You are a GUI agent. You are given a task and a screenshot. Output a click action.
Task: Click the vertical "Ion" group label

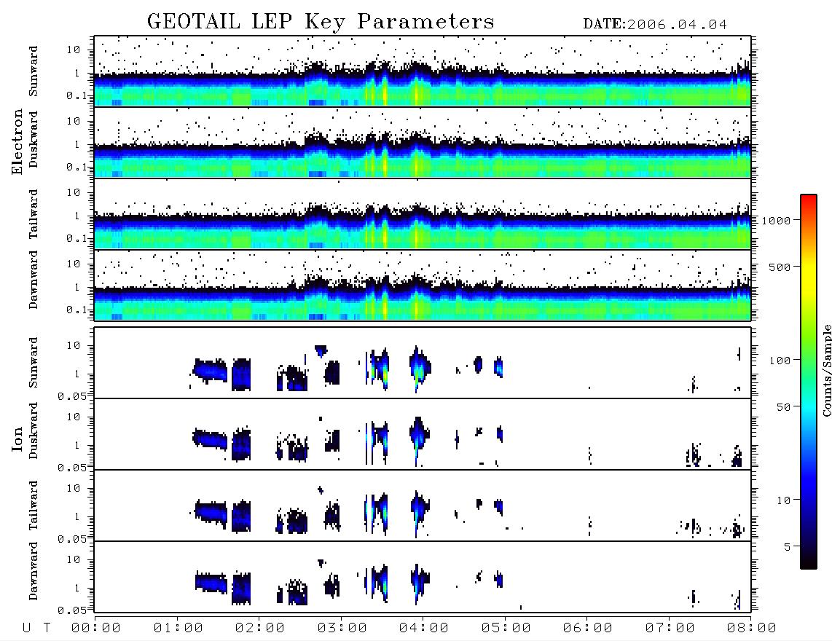[x=17, y=439]
